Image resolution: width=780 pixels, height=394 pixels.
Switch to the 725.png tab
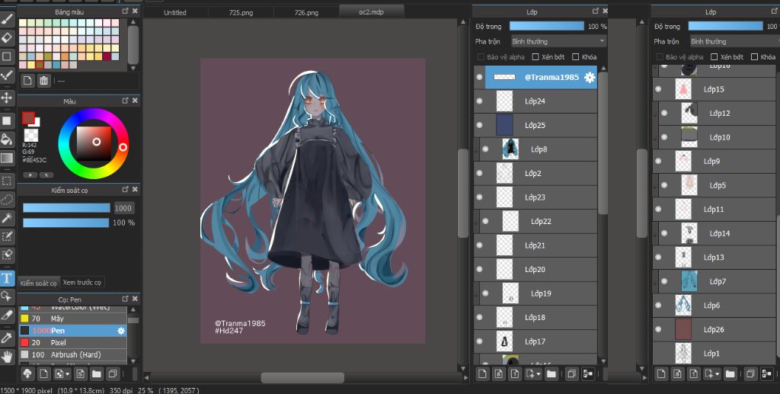[241, 12]
